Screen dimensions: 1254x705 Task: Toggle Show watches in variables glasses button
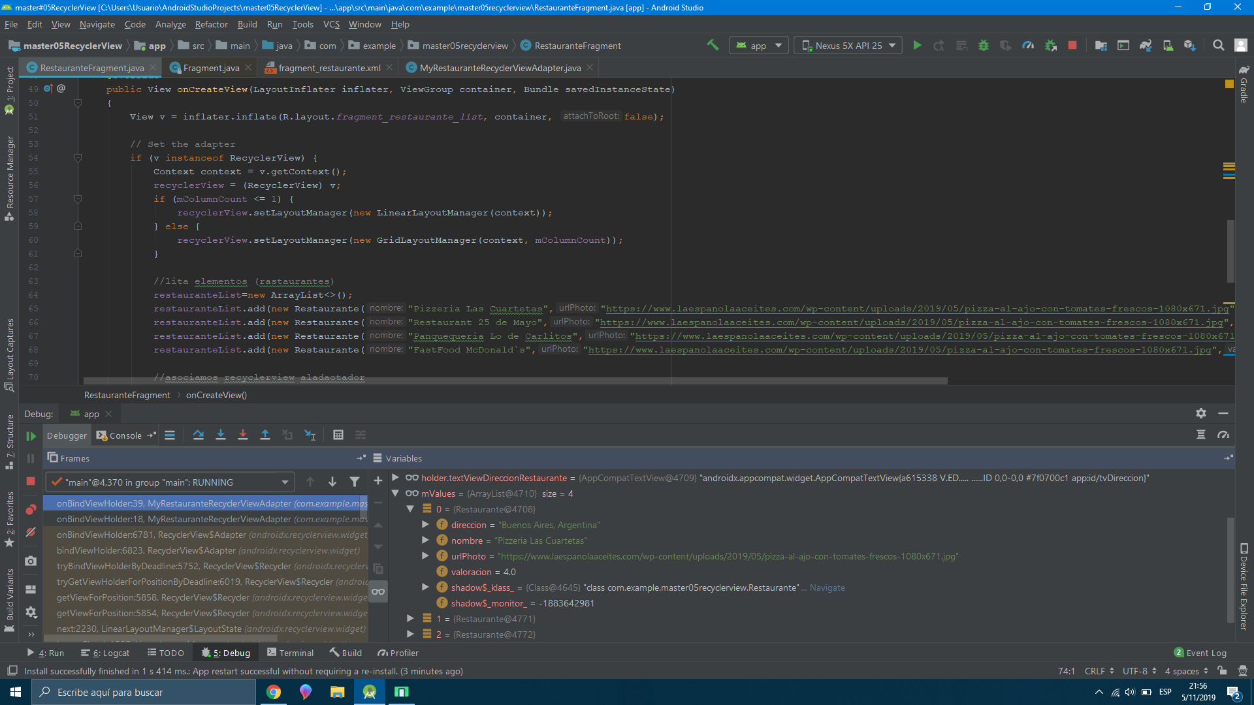pos(378,592)
